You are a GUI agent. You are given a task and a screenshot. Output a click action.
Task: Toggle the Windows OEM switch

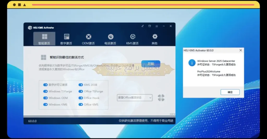click(45, 98)
